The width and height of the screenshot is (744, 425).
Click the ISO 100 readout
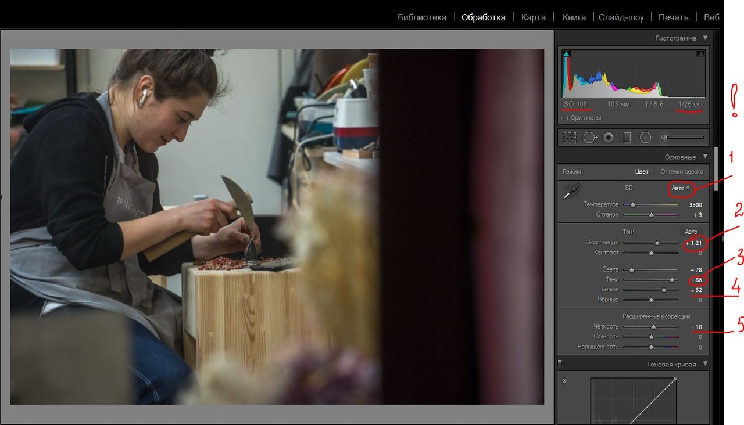[x=575, y=104]
